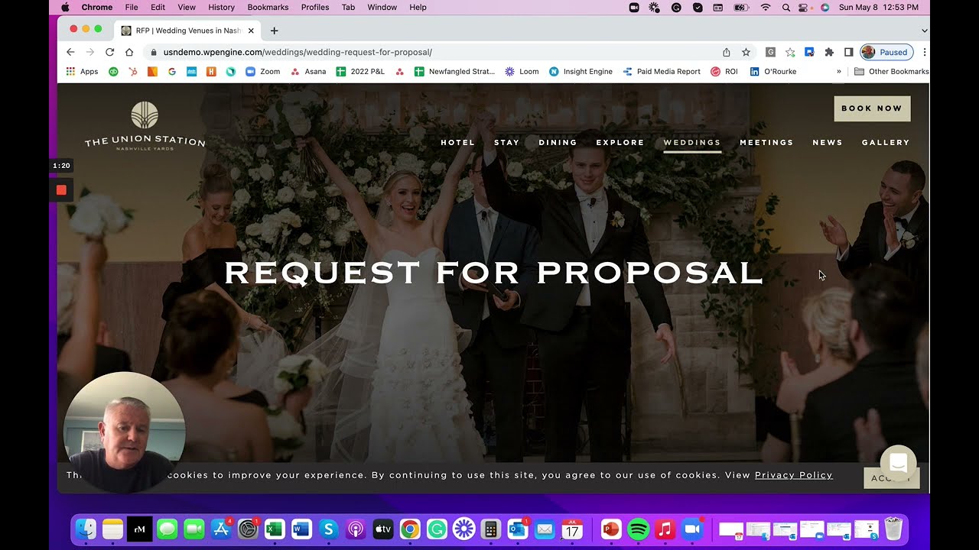This screenshot has height=550, width=979.
Task: Open the HubSpot bookmark icon
Action: 133,72
